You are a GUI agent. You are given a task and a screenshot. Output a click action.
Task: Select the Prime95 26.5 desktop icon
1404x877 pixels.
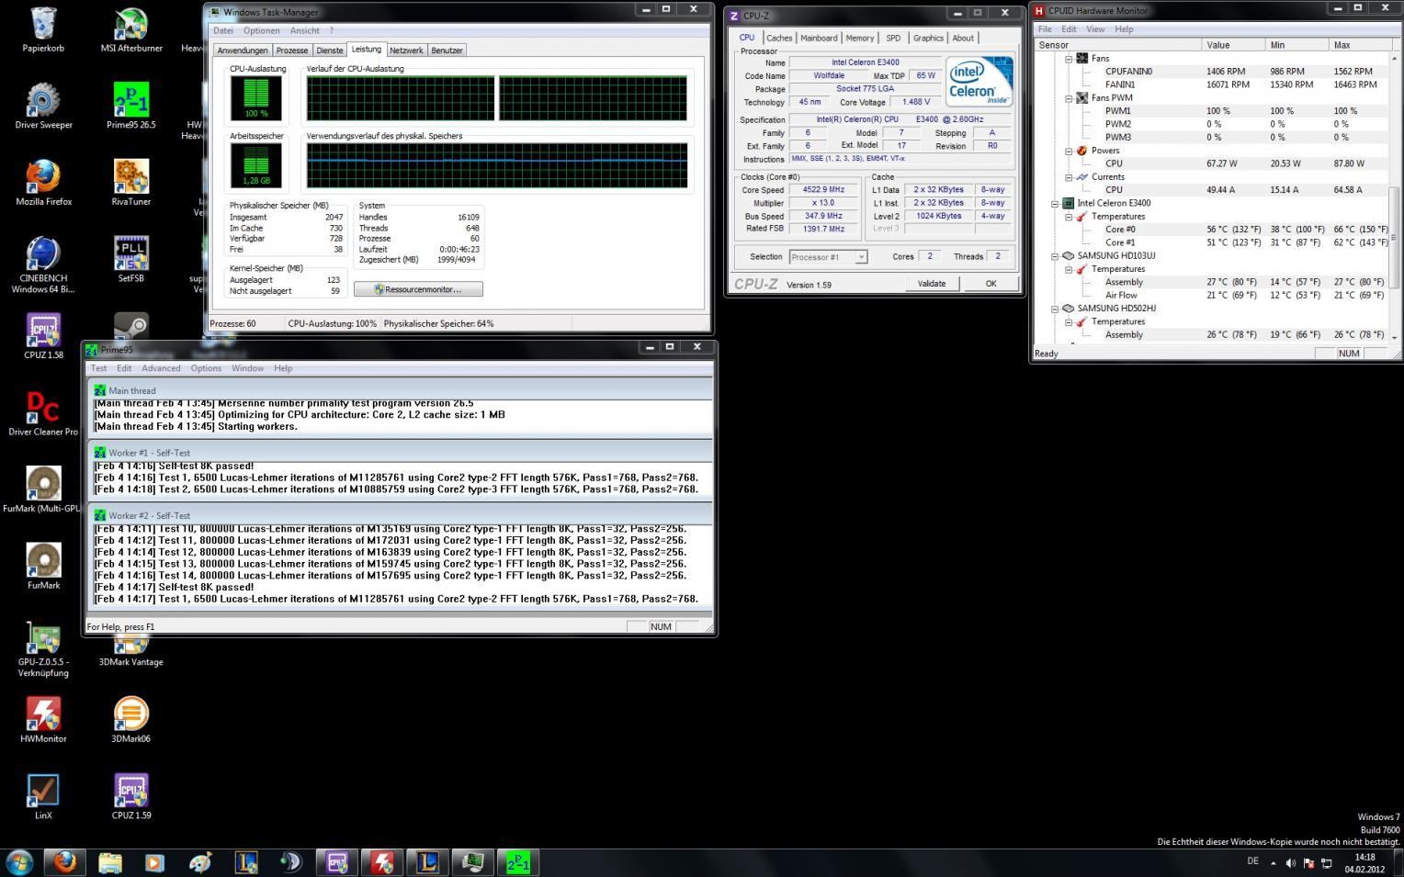tap(131, 107)
